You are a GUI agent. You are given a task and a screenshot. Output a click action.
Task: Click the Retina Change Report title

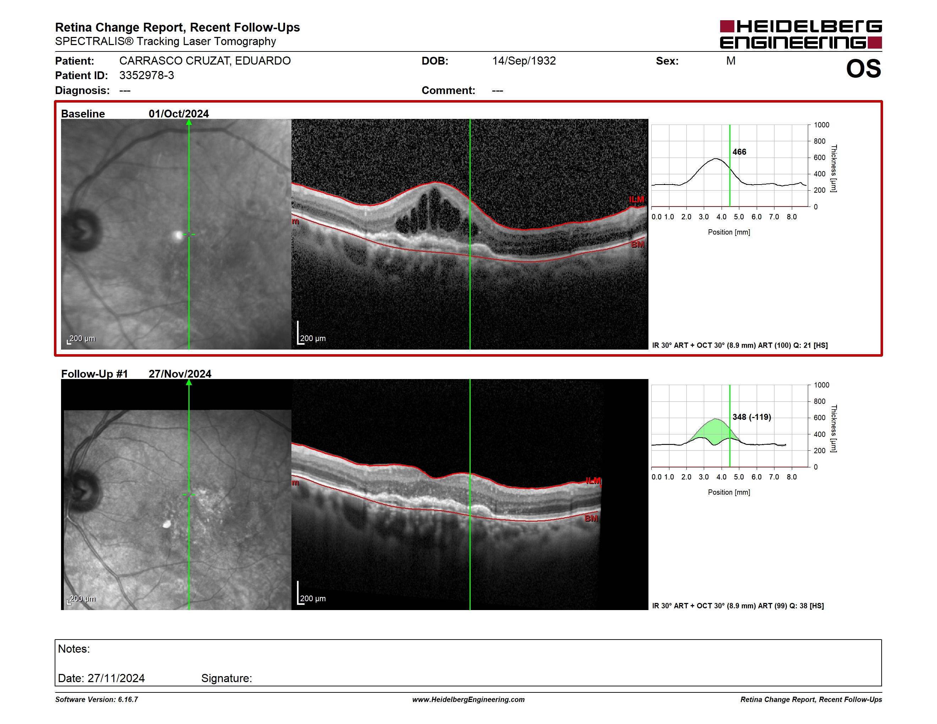tap(177, 27)
